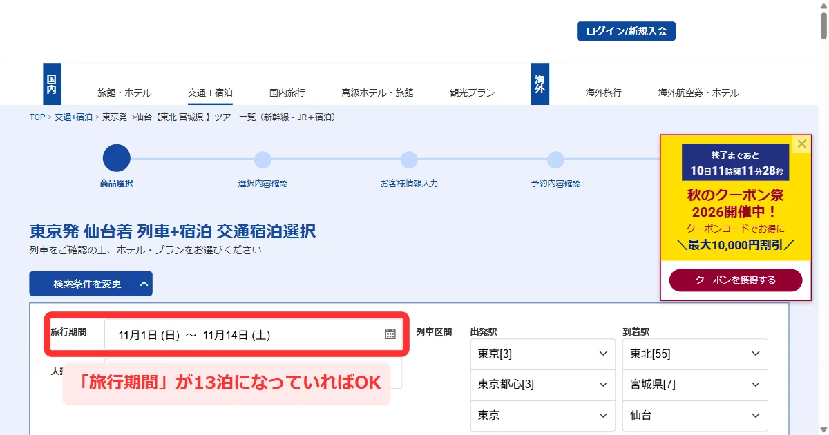Select the 交通＋宿泊 tab
The image size is (829, 435).
[x=210, y=93]
